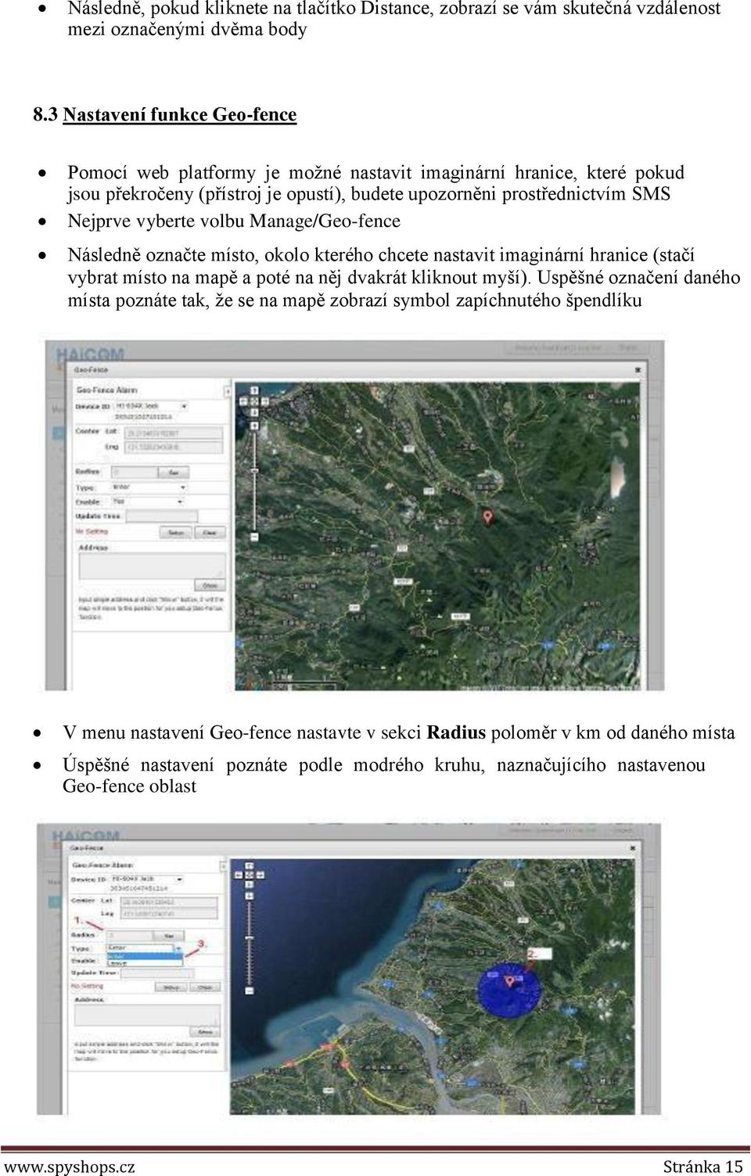Screen dimensions: 751x1176
Task: Pan map right in lower screenshot
Action: 261,875
